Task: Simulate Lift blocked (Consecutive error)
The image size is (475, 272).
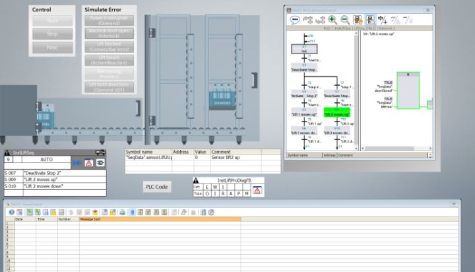Action: coord(109,47)
